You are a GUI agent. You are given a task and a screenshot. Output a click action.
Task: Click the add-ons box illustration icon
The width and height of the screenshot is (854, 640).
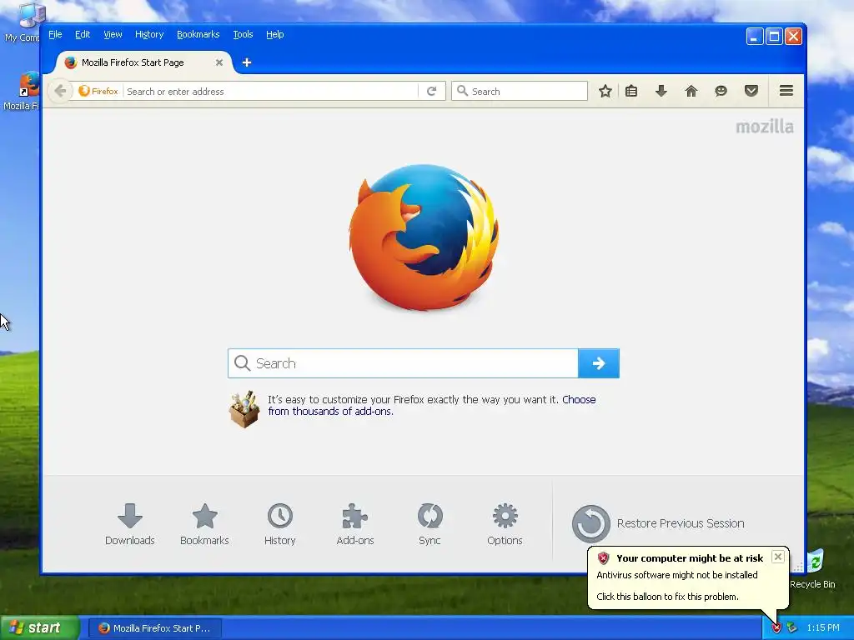(244, 409)
